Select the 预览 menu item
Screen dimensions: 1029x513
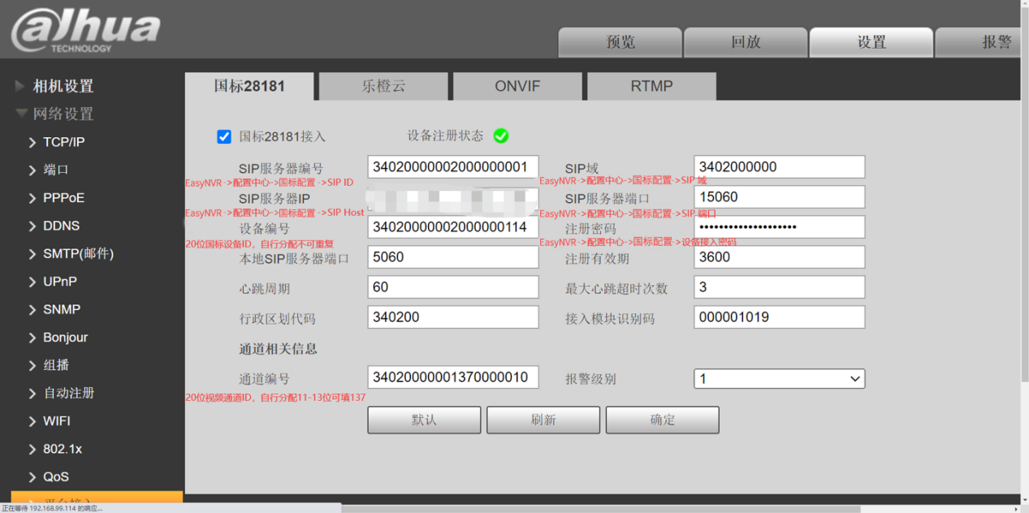[620, 42]
